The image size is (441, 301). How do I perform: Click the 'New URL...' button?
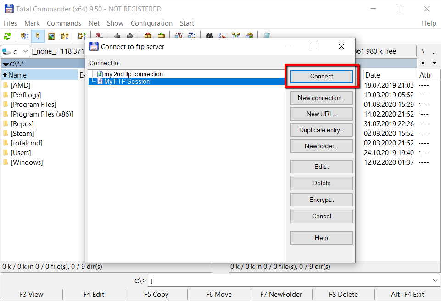pos(322,114)
